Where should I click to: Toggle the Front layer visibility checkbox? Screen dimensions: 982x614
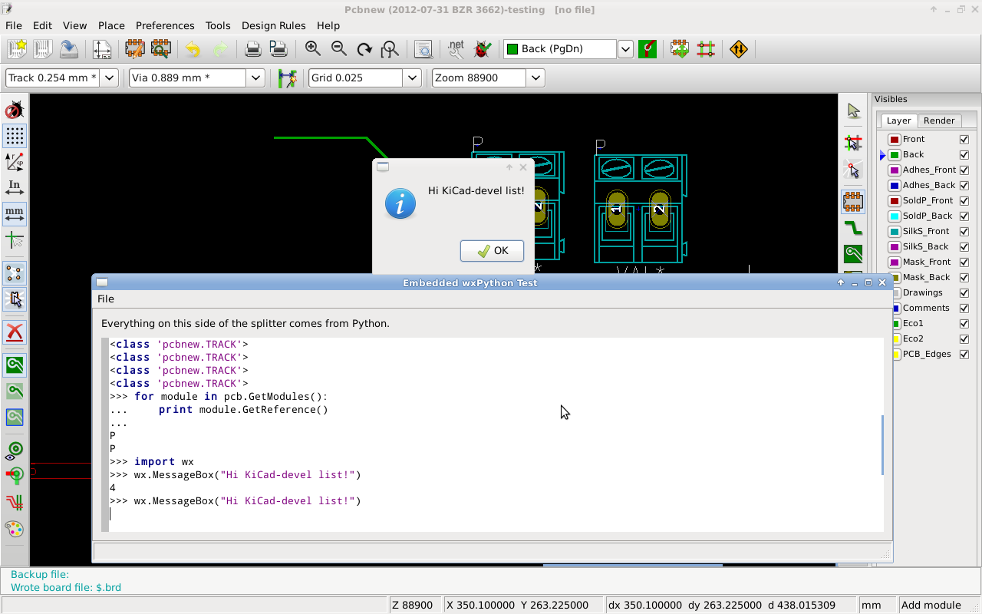[x=964, y=139]
